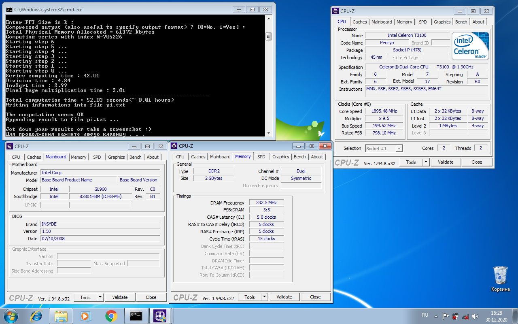Click CPU-Z Mainboard window title icon
This screenshot has width=518, height=324.
point(10,146)
